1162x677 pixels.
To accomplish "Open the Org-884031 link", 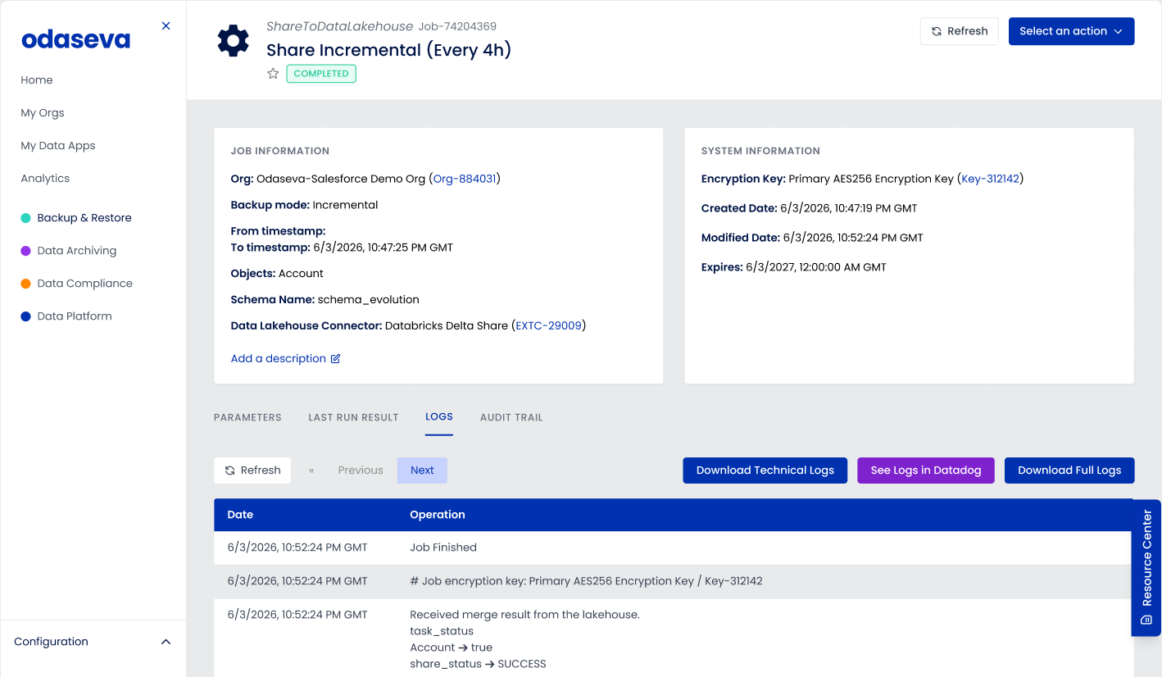I will pyautogui.click(x=465, y=179).
